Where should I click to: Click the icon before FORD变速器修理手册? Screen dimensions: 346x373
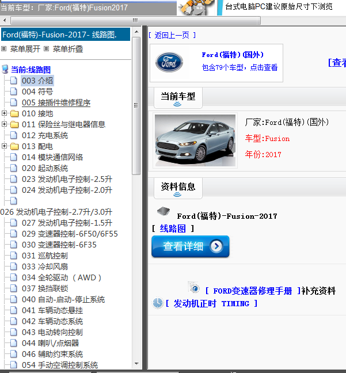pyautogui.click(x=194, y=288)
